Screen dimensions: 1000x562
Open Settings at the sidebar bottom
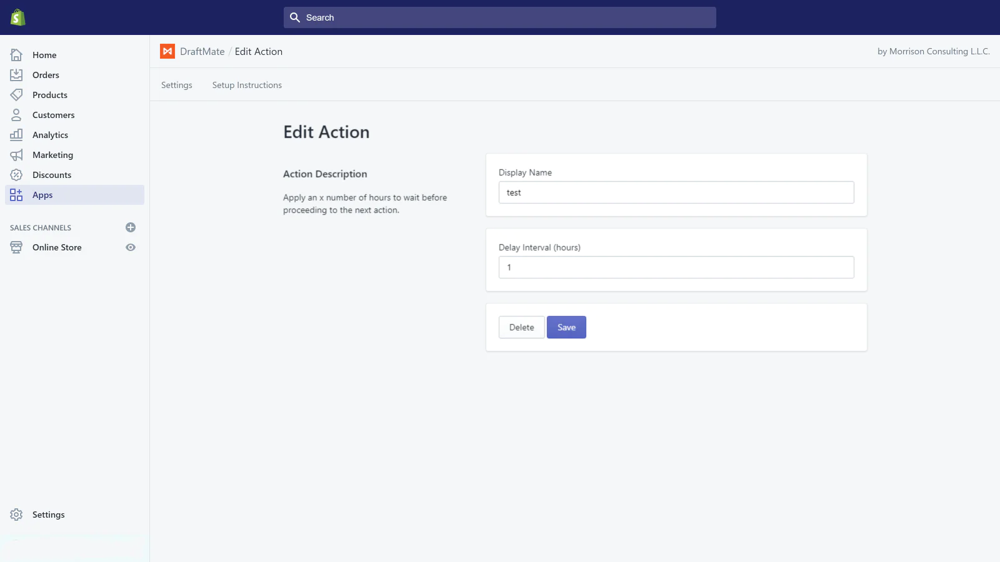[x=74, y=515]
